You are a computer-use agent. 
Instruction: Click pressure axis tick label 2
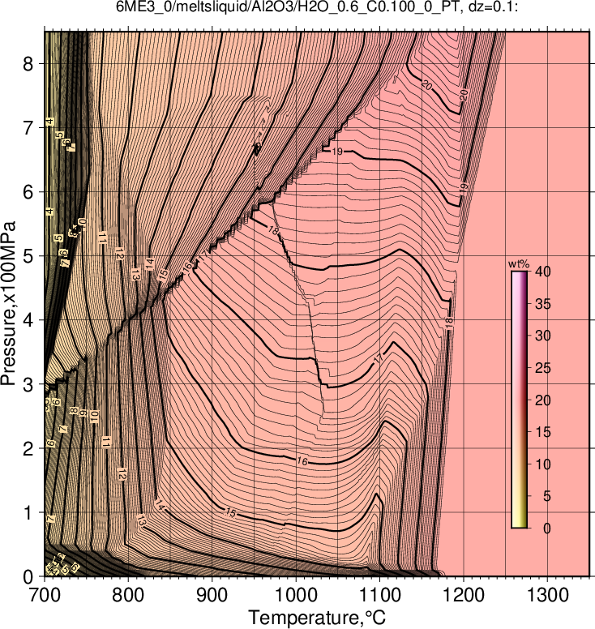tap(28, 448)
